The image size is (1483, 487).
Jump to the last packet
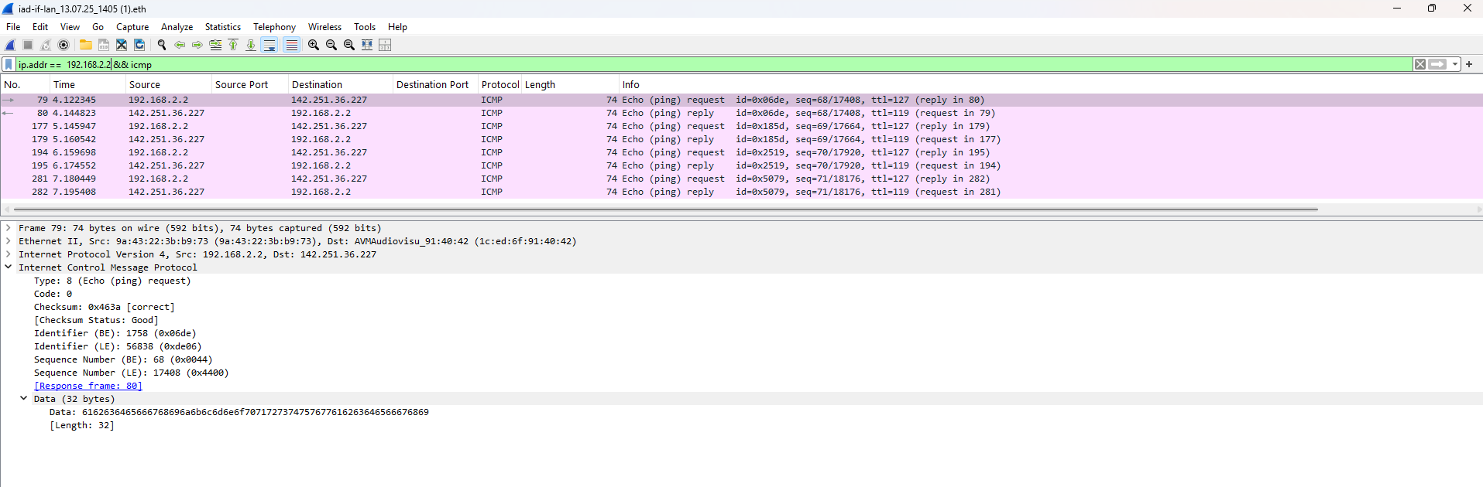pyautogui.click(x=251, y=45)
